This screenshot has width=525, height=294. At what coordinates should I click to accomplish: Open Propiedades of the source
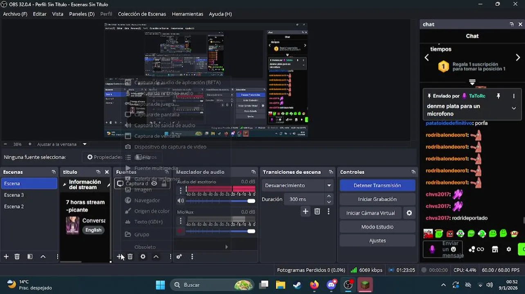click(105, 157)
